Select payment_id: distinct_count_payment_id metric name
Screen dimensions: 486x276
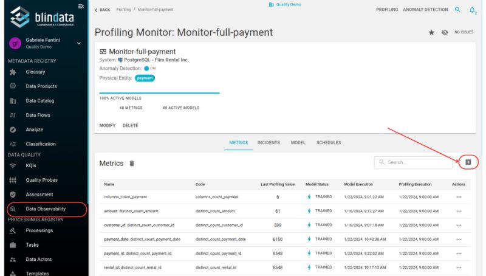coord(138,254)
